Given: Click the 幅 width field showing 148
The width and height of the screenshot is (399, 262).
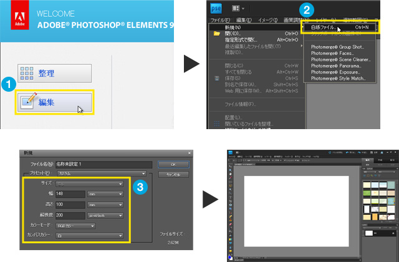Looking at the screenshot, I should [x=70, y=194].
